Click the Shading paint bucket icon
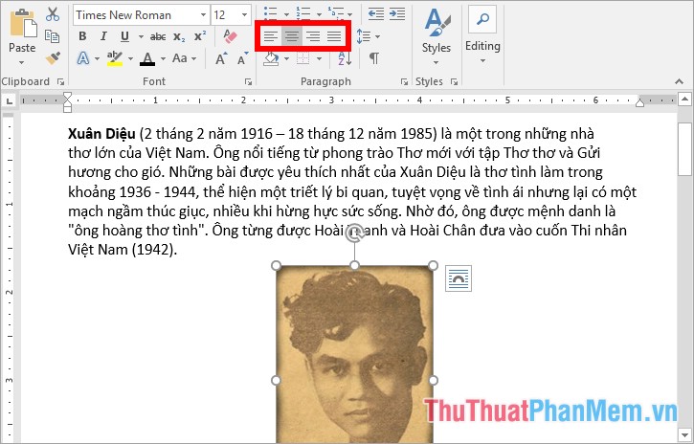This screenshot has width=694, height=444. pyautogui.click(x=271, y=58)
